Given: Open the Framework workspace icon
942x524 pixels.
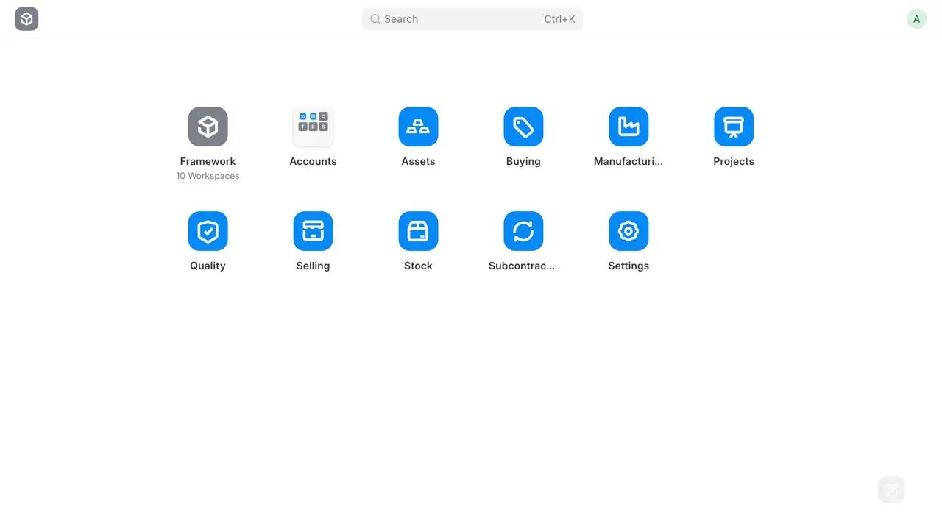Looking at the screenshot, I should tap(208, 127).
